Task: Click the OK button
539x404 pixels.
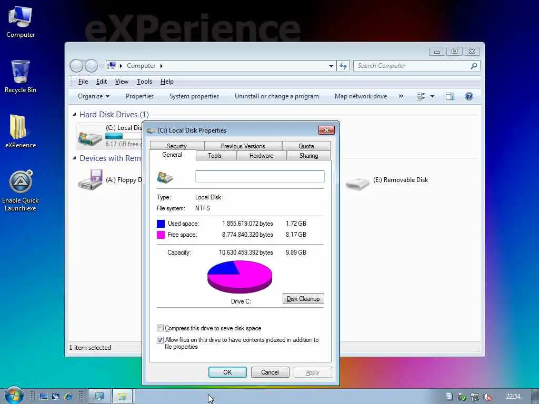Action: point(227,372)
